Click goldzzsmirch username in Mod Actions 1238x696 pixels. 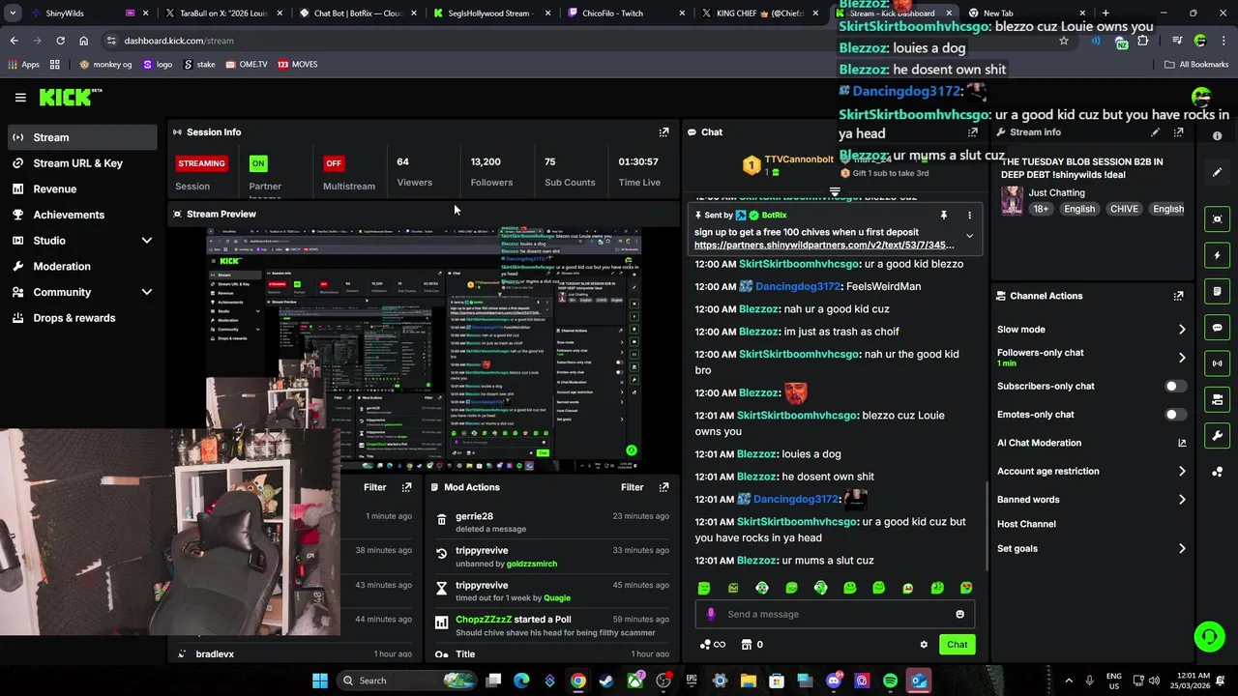(x=532, y=564)
